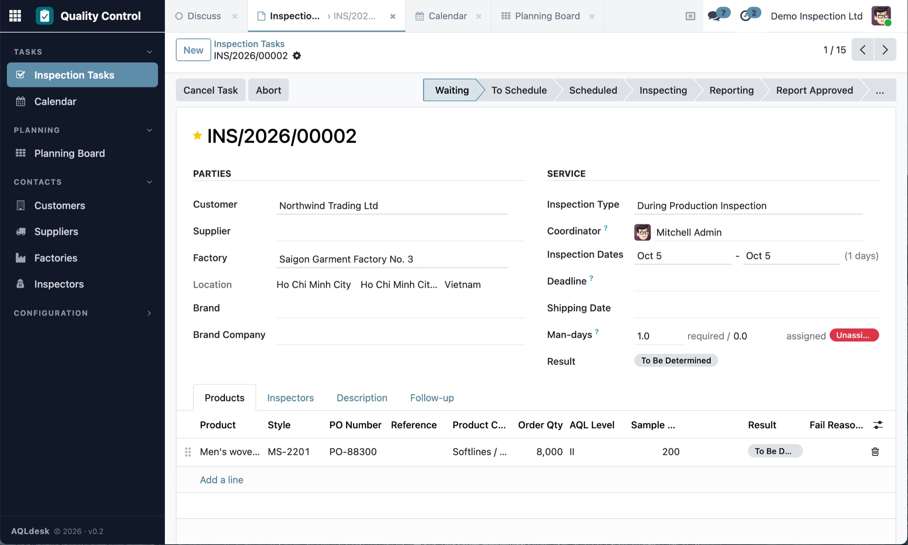Open the chat messages icon with badge 7
This screenshot has width=908, height=545.
(714, 16)
